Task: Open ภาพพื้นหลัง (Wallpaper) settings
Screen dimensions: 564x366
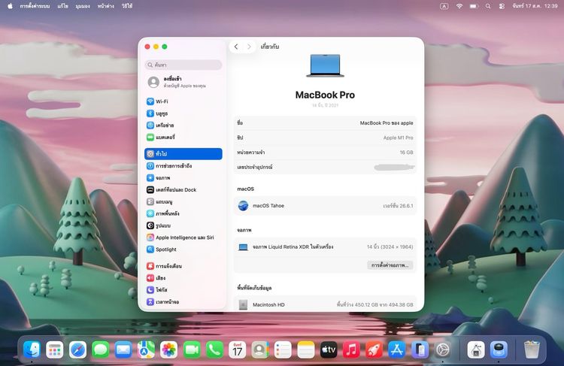Action: click(183, 213)
